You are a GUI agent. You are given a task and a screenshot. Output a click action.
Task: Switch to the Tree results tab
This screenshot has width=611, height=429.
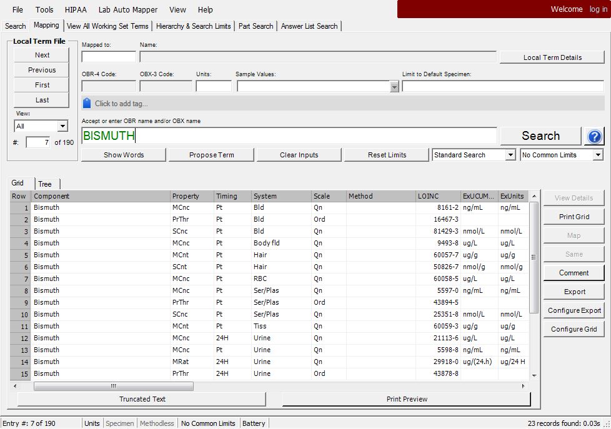tap(45, 184)
